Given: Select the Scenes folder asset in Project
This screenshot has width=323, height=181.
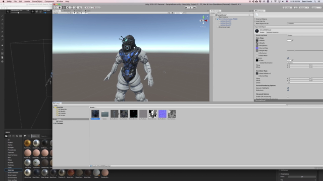Looking at the screenshot, I should coord(104,114).
